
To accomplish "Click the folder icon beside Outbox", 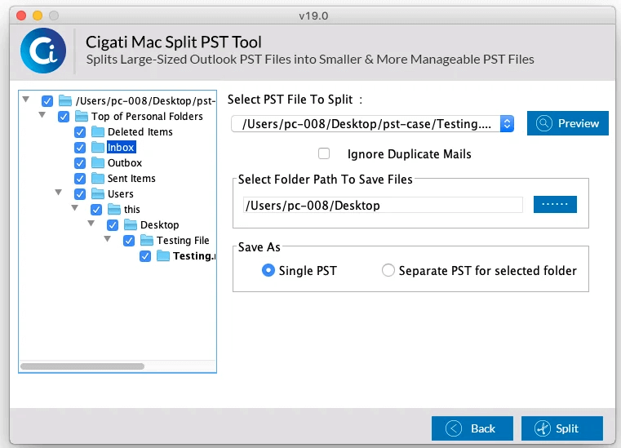I will pos(97,162).
